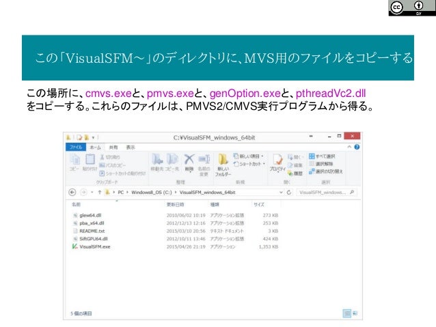Switch to details view in status bar
The height and width of the screenshot is (327, 436).
(346, 313)
